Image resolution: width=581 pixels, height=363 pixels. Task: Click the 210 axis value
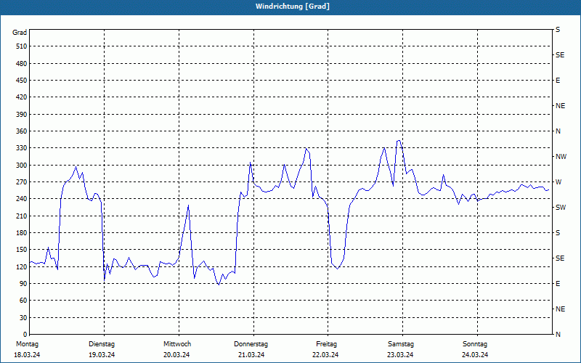(x=22, y=216)
